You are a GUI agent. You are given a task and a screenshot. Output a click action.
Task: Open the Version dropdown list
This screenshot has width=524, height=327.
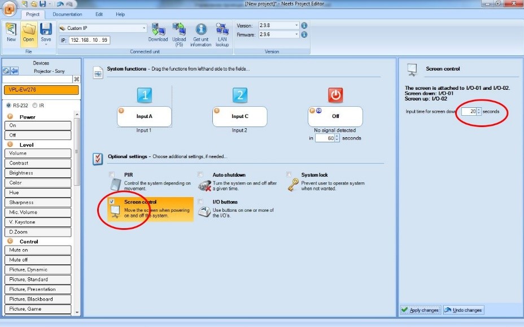[x=296, y=25]
